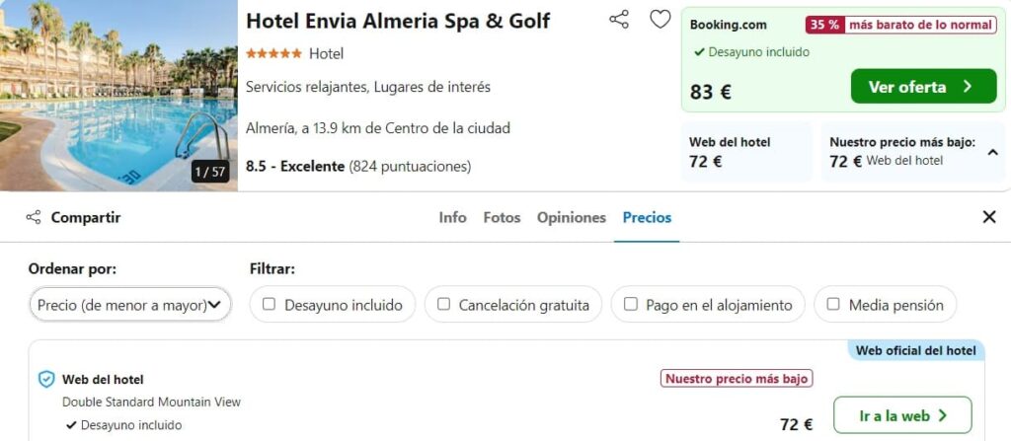Click the shield icon next to Web del hotel
Image resolution: width=1011 pixels, height=441 pixels.
pos(46,379)
